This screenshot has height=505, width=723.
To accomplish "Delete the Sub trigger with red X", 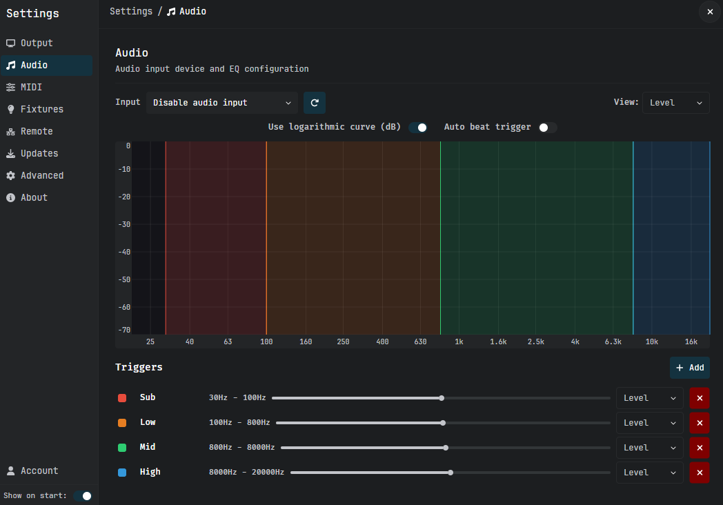I will [700, 398].
